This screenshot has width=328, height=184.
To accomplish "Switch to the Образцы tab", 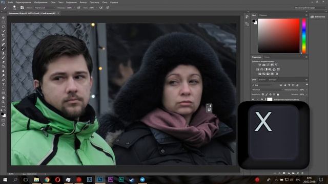I will pos(263,15).
